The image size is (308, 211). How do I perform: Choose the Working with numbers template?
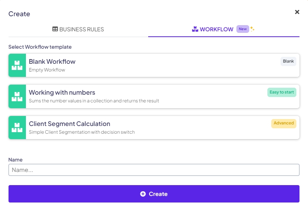62,92
